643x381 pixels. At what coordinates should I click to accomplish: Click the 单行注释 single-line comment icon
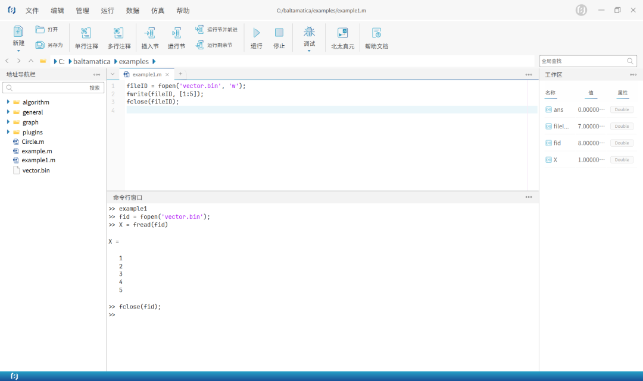[86, 33]
